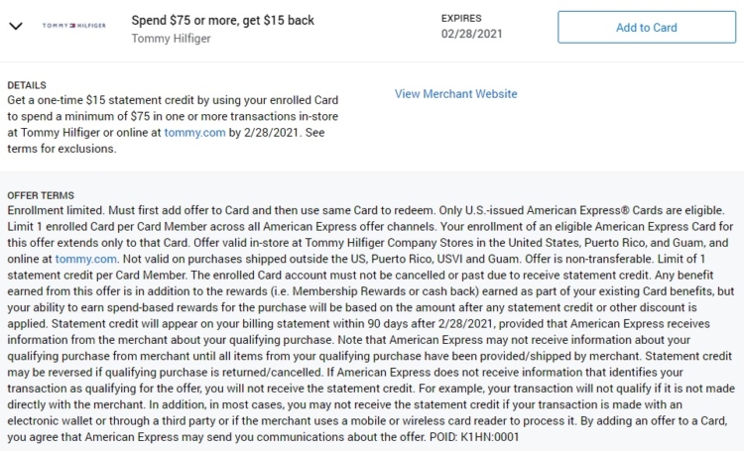Click the 02/28/2021 expiration date
The image size is (744, 451).
click(471, 34)
